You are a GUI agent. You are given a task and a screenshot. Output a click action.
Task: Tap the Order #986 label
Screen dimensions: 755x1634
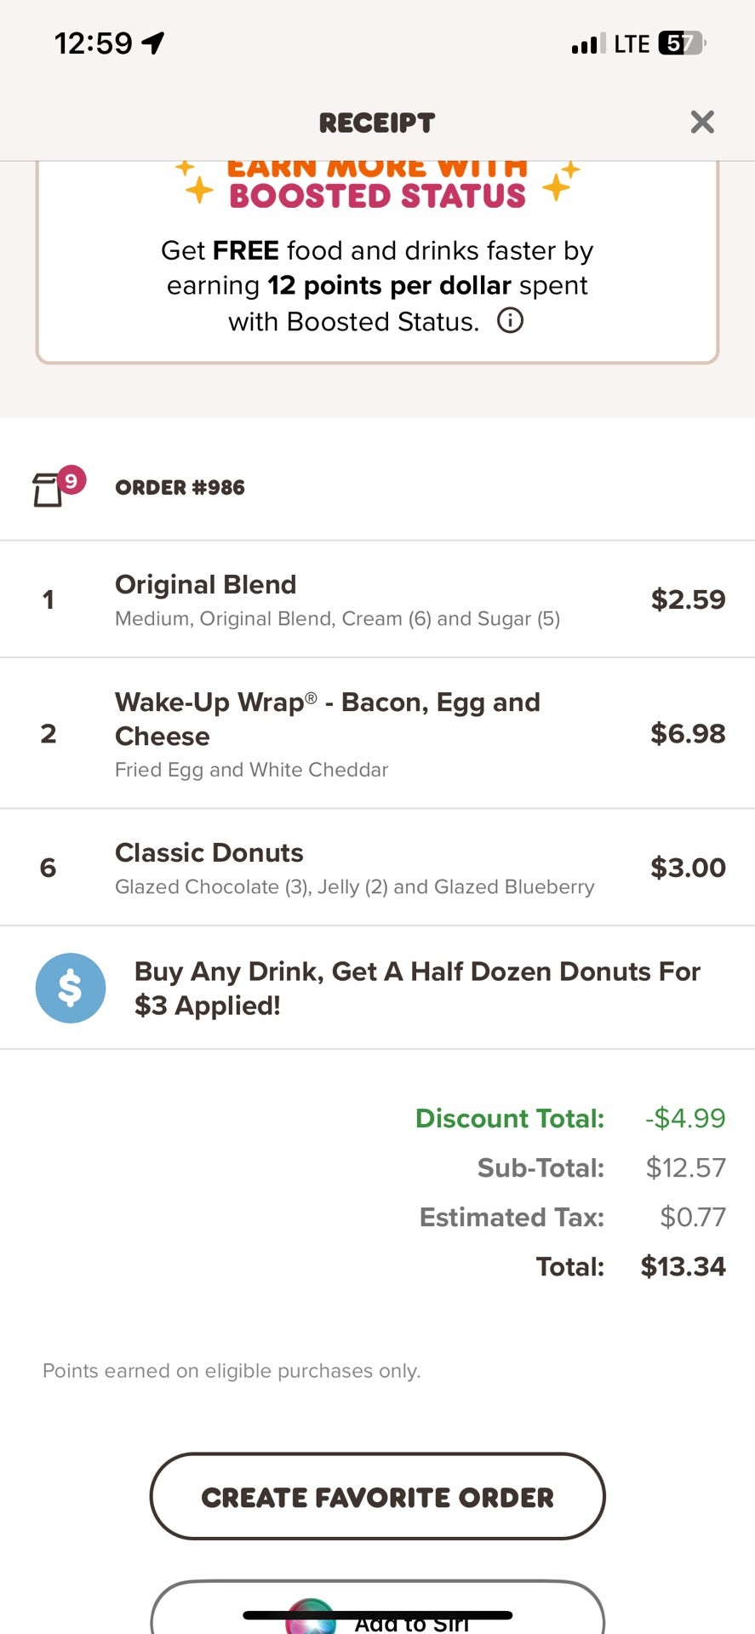click(x=180, y=488)
